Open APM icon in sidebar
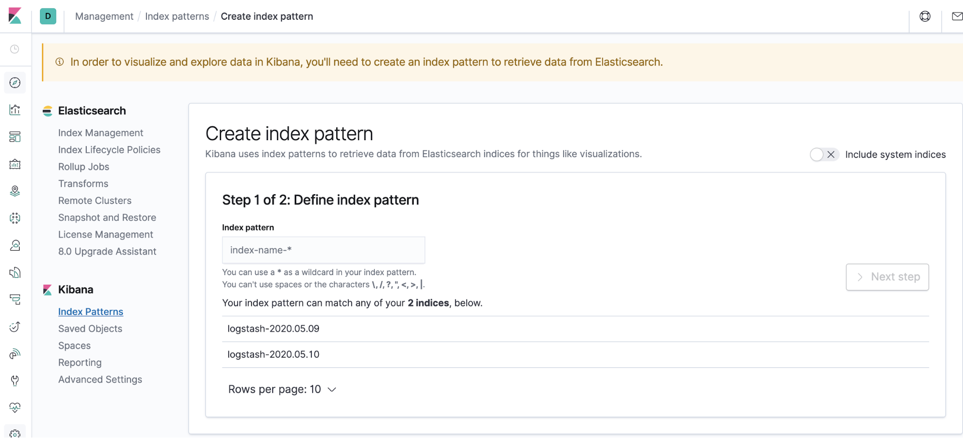 tap(15, 300)
